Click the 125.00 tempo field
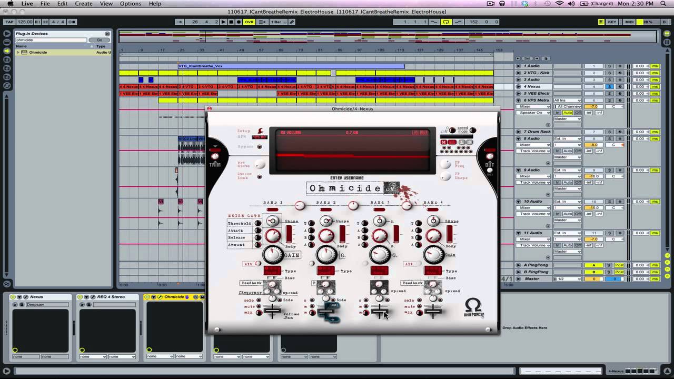 point(25,22)
